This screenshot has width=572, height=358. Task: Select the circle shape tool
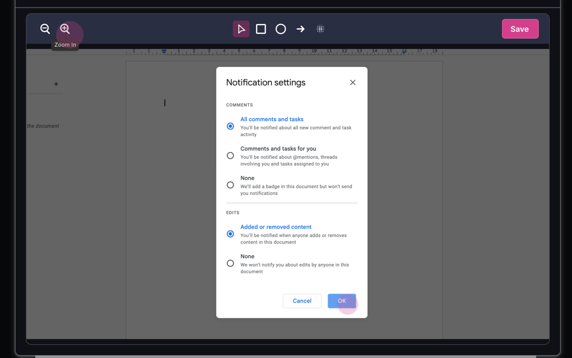[281, 29]
